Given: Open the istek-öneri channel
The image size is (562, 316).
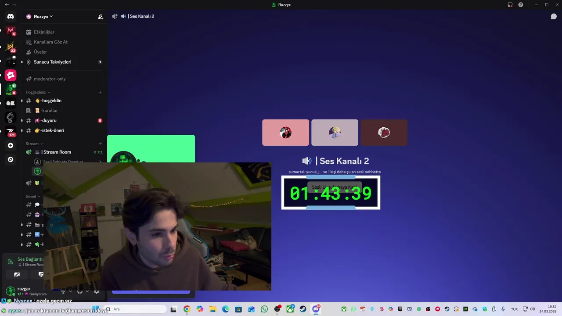Looking at the screenshot, I should point(64,130).
